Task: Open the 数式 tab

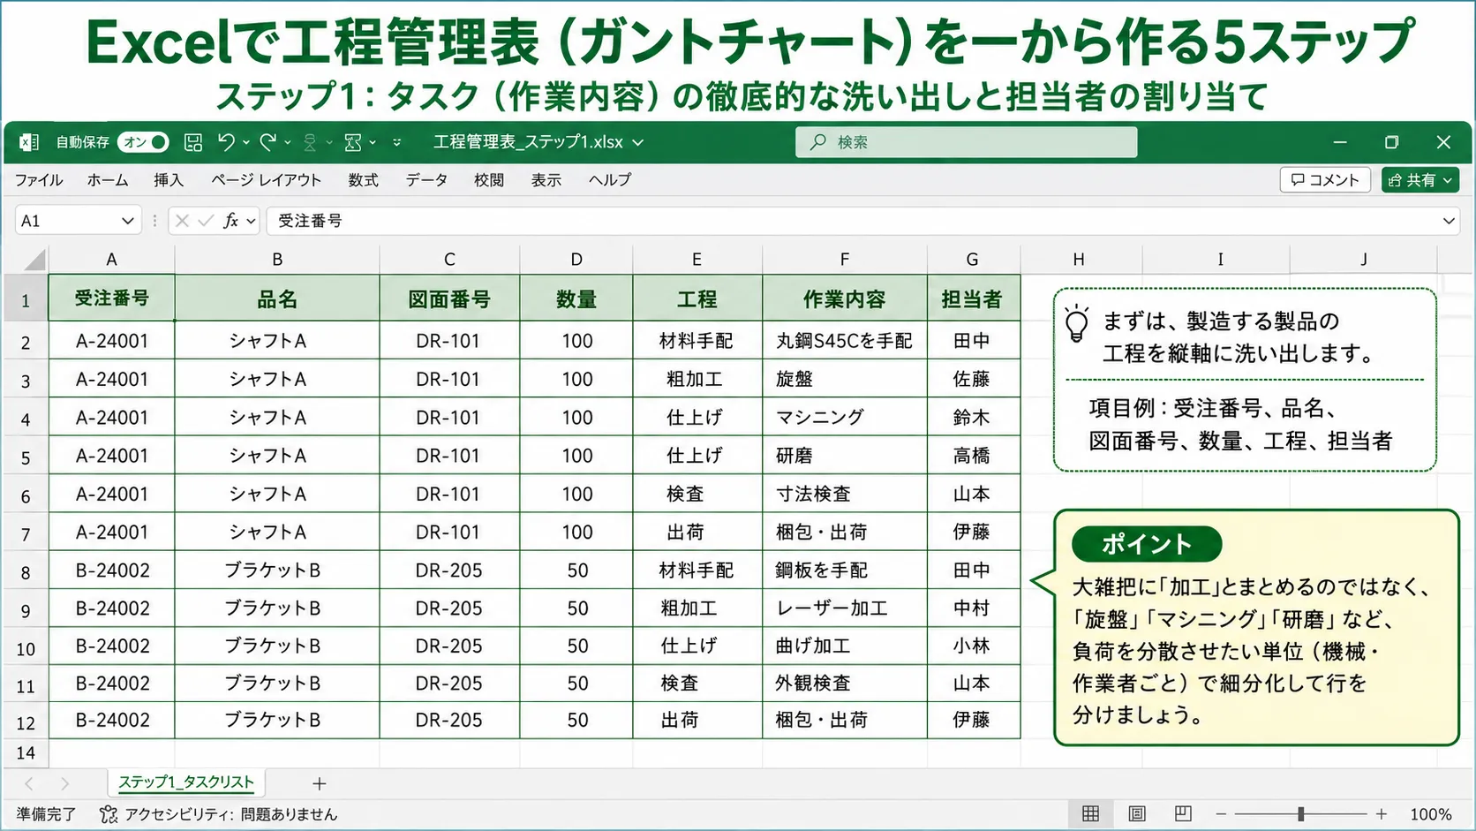Action: click(x=363, y=180)
